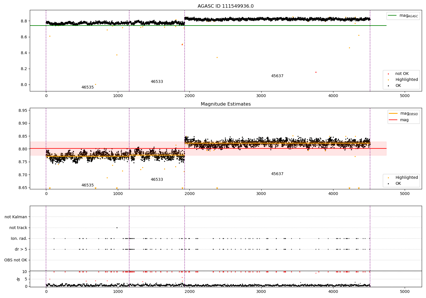Click 'Highlighted' in the top plot legend

tap(407, 80)
